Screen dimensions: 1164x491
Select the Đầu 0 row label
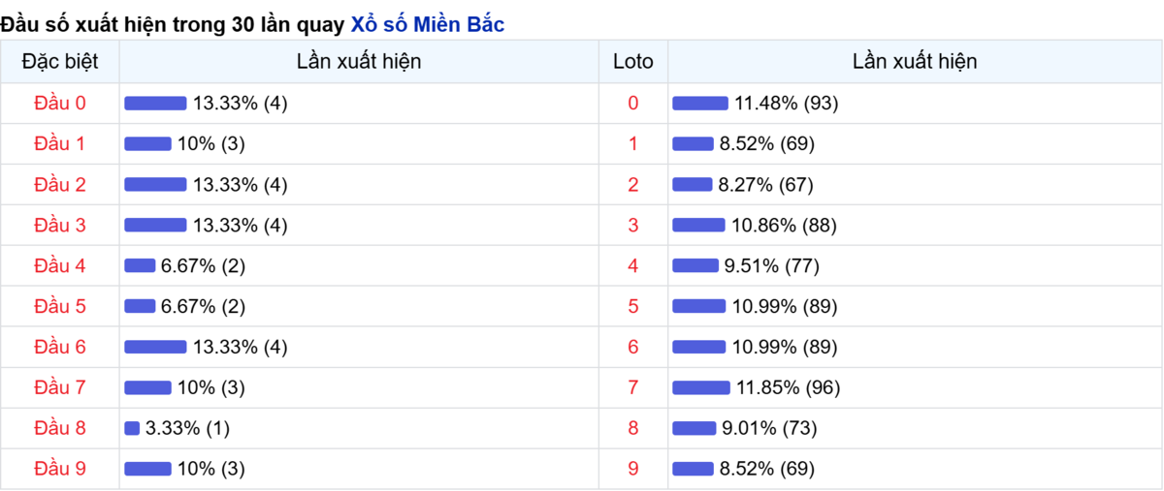tap(60, 103)
